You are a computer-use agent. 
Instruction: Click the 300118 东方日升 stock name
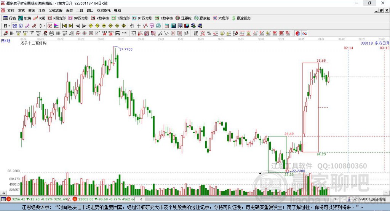click(375, 43)
